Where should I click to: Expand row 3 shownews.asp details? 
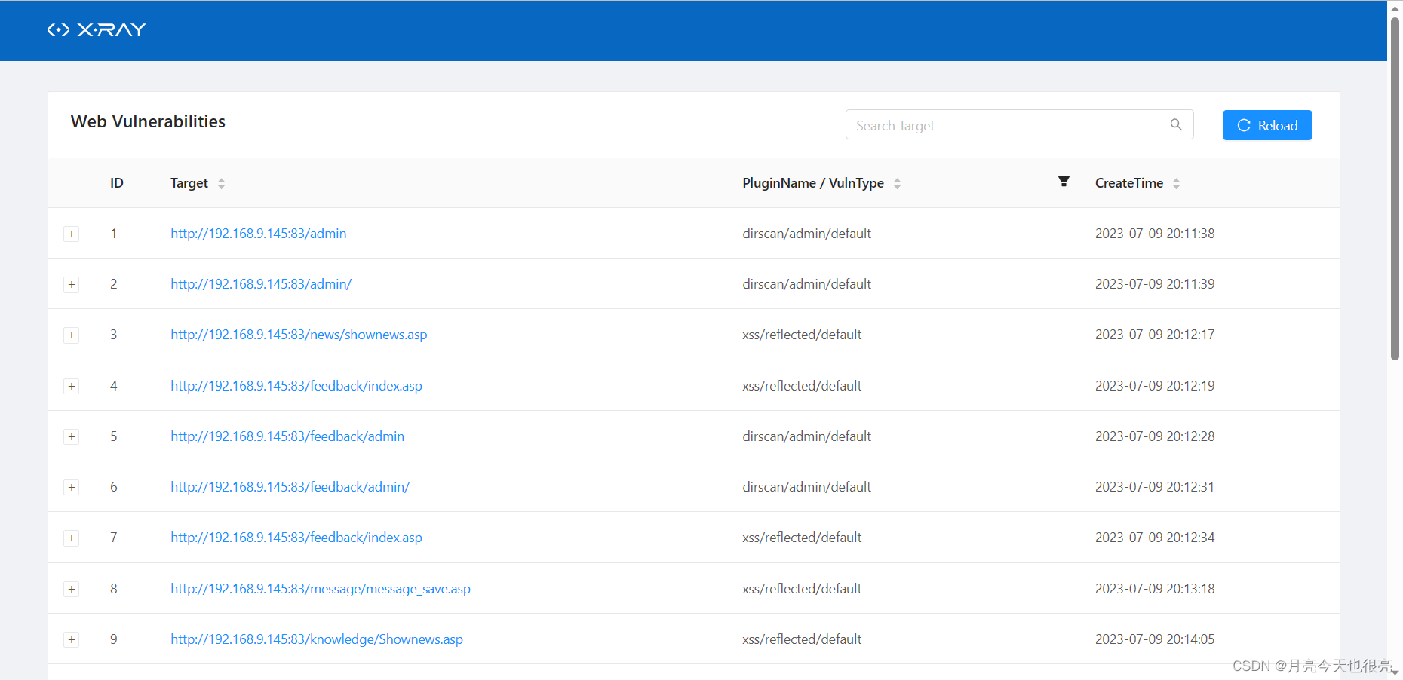point(72,335)
